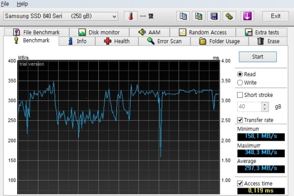The width and height of the screenshot is (294, 196).
Task: Click the Extra tests tab icon
Action: [249, 32]
